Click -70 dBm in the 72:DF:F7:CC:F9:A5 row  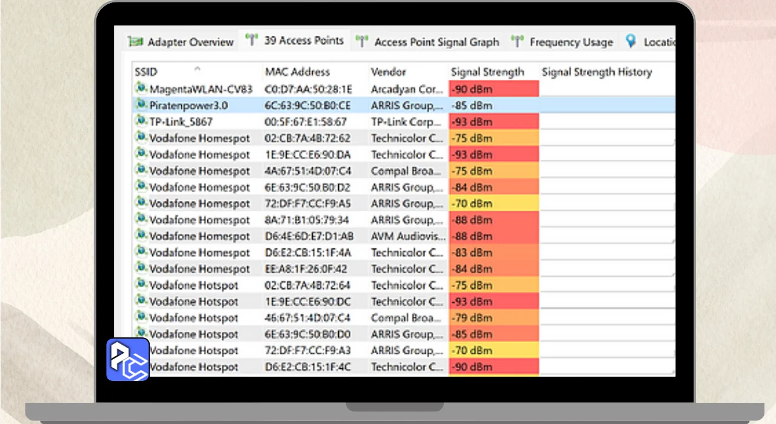point(493,204)
